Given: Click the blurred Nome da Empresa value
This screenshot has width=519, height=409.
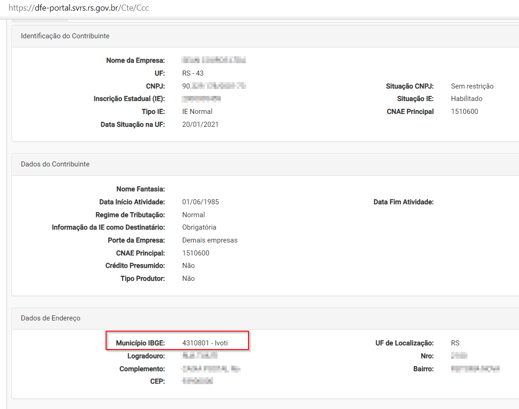Looking at the screenshot, I should pyautogui.click(x=214, y=60).
